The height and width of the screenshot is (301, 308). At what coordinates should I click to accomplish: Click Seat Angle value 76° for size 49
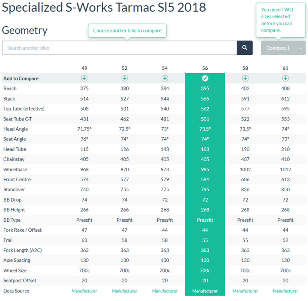pyautogui.click(x=84, y=139)
